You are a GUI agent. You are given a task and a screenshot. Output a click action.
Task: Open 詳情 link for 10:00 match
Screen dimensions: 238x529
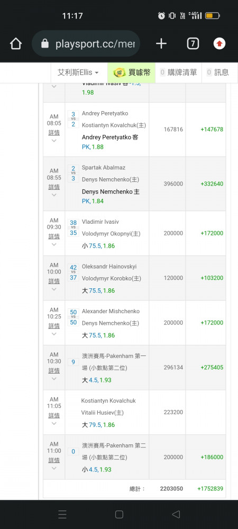point(54,281)
